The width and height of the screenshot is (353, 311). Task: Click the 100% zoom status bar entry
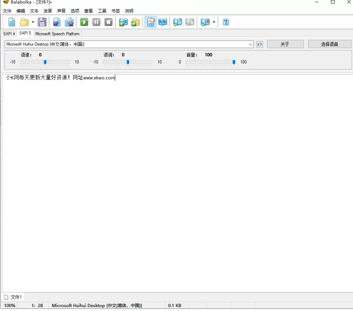[10, 306]
